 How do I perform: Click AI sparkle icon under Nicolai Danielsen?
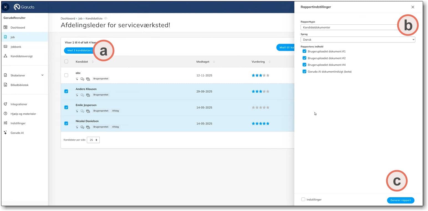[x=77, y=127]
